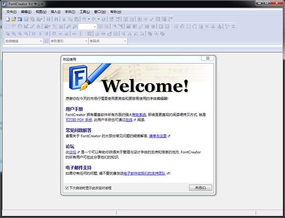
Task: Select the rectangle selection tool
Action: pyautogui.click(x=8, y=27)
